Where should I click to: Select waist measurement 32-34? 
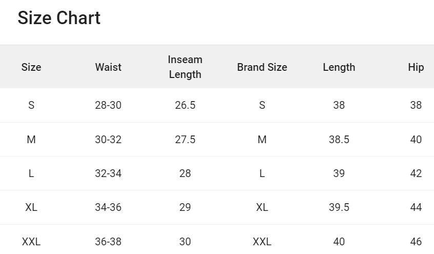click(108, 173)
